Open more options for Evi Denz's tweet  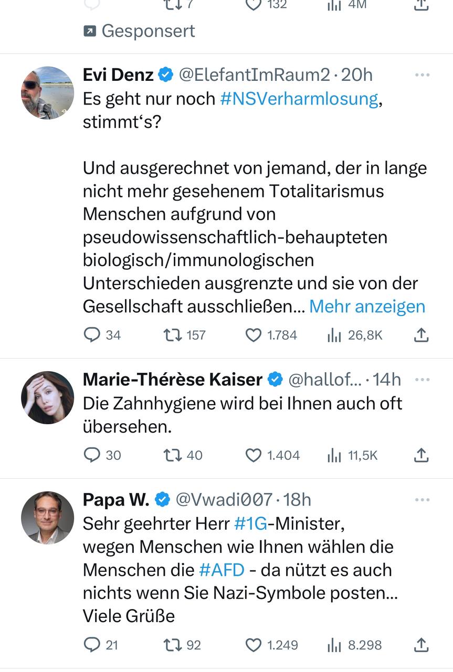422,75
